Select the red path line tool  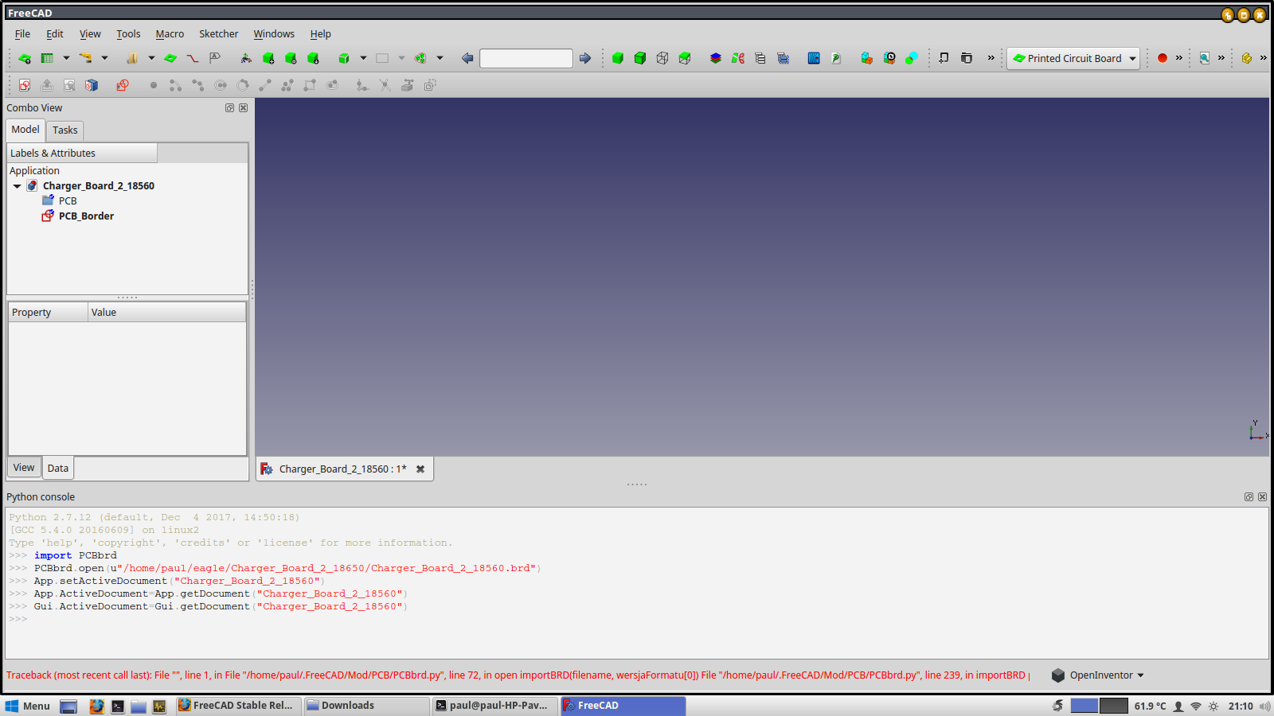(x=193, y=58)
